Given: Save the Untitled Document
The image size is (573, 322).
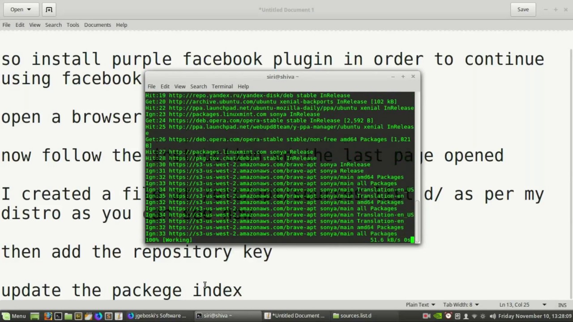Looking at the screenshot, I should [523, 9].
